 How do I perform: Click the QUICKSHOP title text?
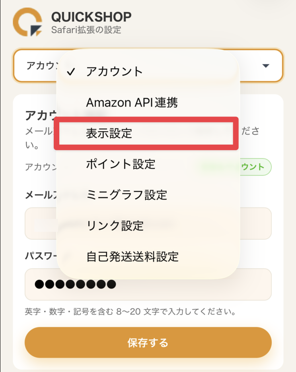[x=91, y=17]
